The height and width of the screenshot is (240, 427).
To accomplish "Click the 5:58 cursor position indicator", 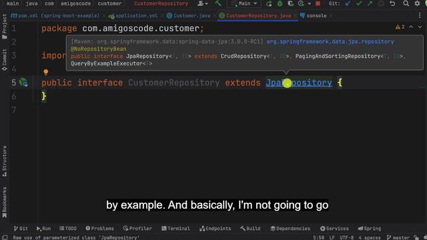I will (319, 237).
